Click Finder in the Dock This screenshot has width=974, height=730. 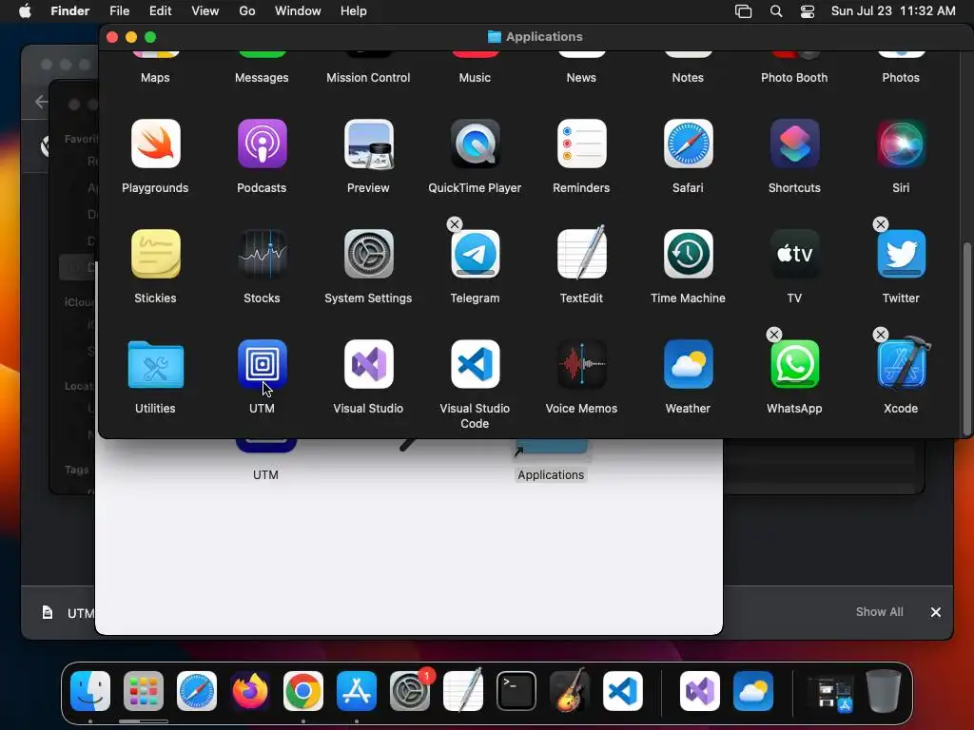tap(90, 692)
